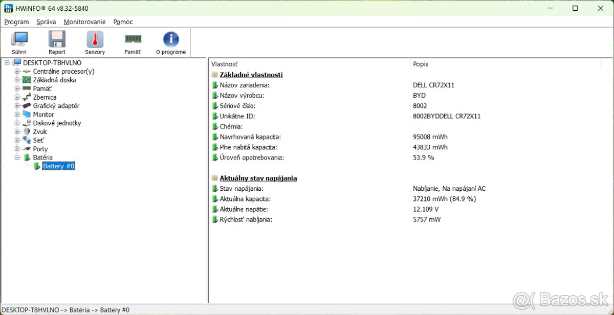Screen dimensions: 614x315
Task: Click the Zvuk sound device icon
Action: tap(27, 131)
